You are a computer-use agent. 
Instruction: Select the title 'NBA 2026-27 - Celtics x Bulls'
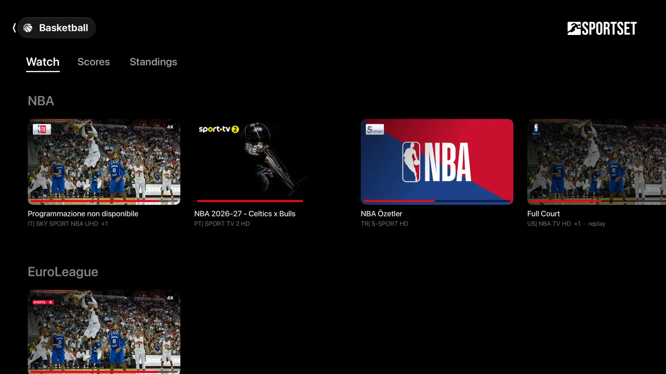[245, 214]
